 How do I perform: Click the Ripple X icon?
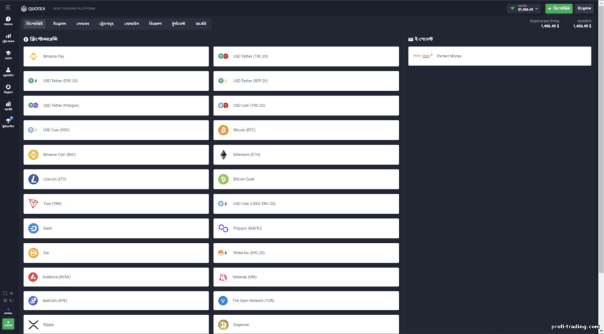click(x=33, y=325)
